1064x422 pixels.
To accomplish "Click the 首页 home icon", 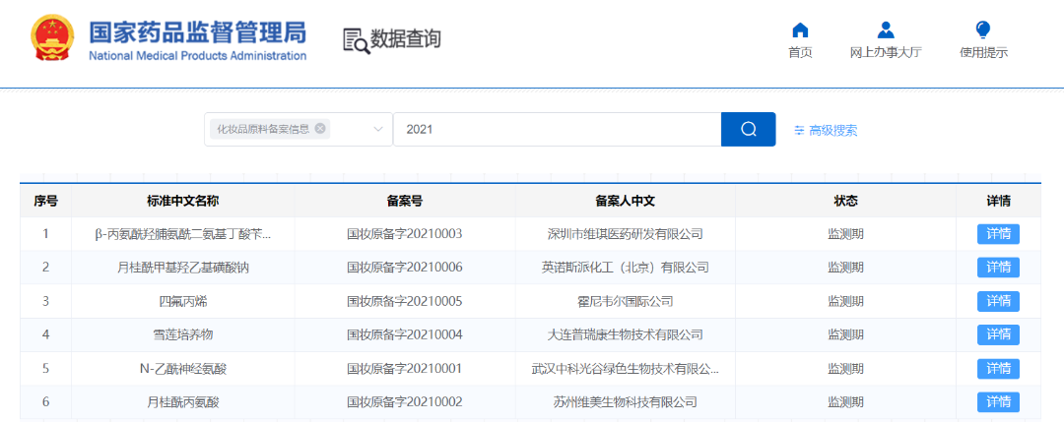I will [x=800, y=30].
